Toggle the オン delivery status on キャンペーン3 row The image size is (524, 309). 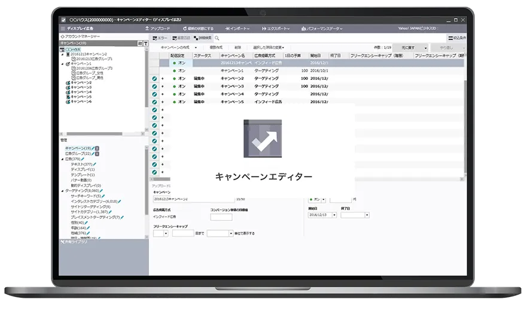tap(179, 86)
